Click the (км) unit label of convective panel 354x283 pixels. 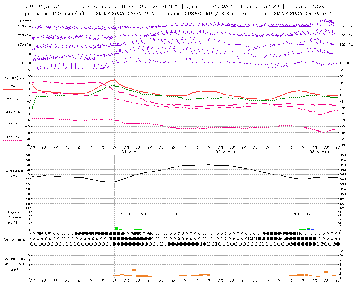pos(14,269)
